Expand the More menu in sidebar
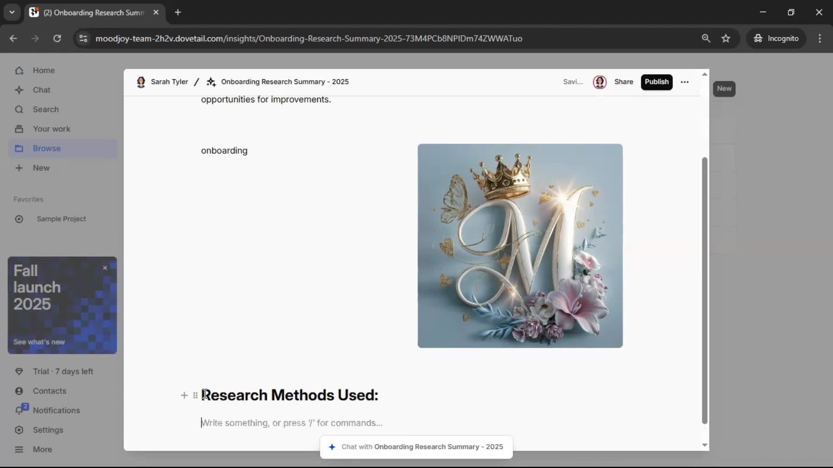This screenshot has width=833, height=468. click(42, 449)
